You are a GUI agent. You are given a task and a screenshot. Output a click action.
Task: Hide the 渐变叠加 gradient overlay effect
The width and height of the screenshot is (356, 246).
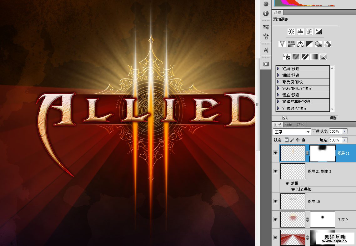pyautogui.click(x=293, y=189)
